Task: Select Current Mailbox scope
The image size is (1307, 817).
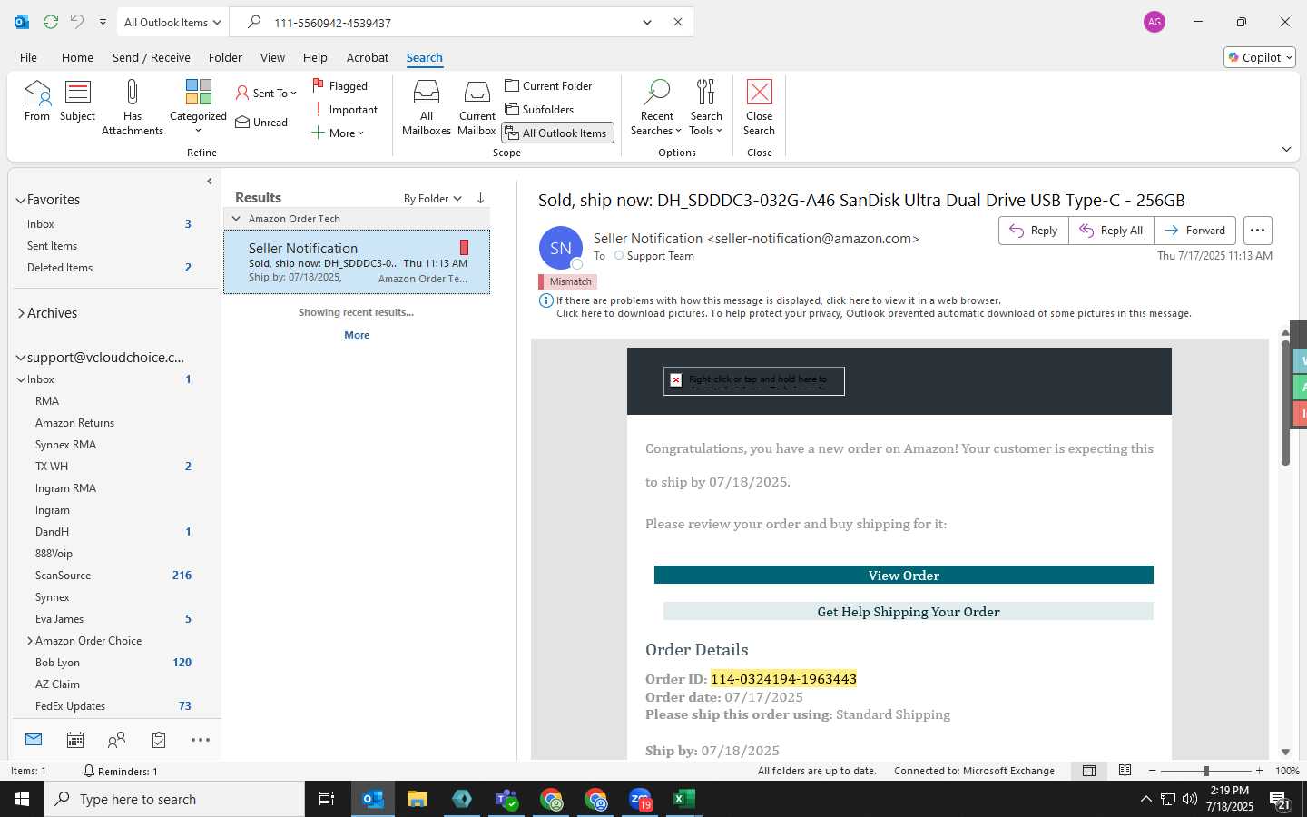Action: tap(477, 107)
